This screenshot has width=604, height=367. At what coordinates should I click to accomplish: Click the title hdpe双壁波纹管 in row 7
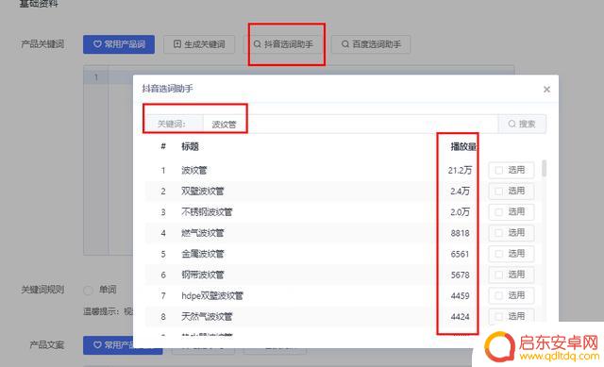click(212, 295)
